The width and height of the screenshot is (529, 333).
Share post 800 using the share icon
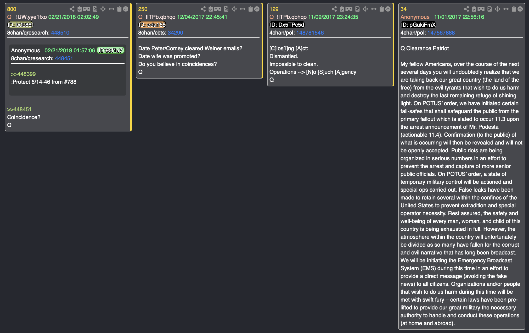pyautogui.click(x=72, y=9)
